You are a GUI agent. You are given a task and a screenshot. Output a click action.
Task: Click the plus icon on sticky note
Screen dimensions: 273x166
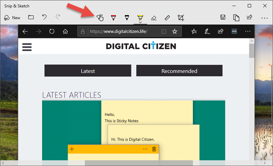click(x=72, y=149)
